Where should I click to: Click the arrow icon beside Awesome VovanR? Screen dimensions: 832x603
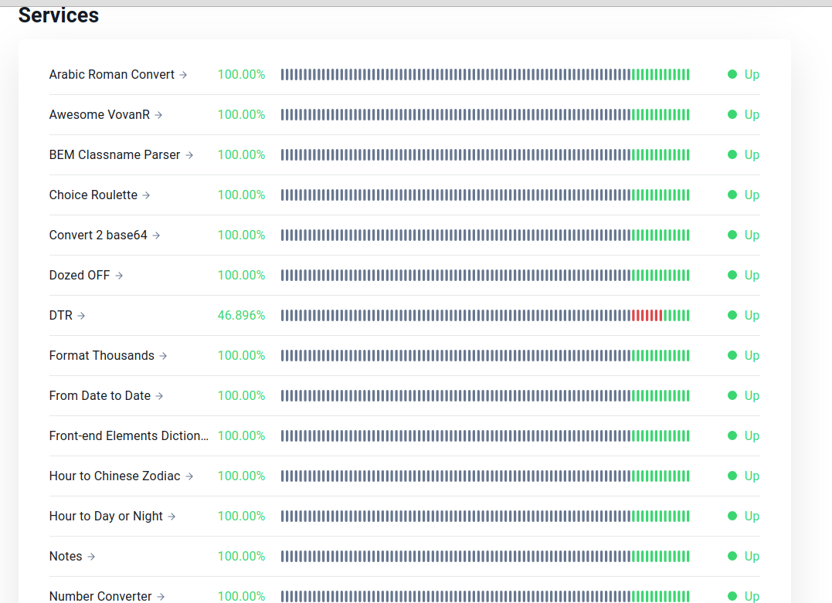(x=158, y=115)
